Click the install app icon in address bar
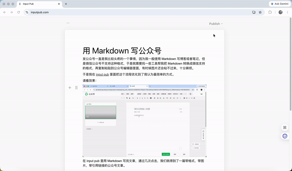The image size is (292, 171). pos(254,12)
